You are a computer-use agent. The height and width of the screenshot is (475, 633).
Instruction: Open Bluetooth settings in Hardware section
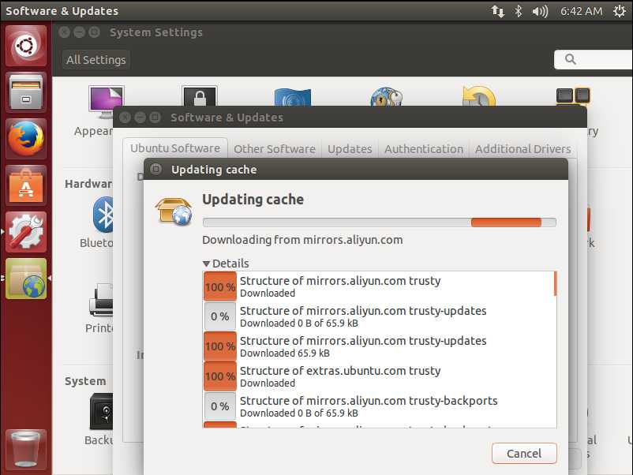click(103, 215)
